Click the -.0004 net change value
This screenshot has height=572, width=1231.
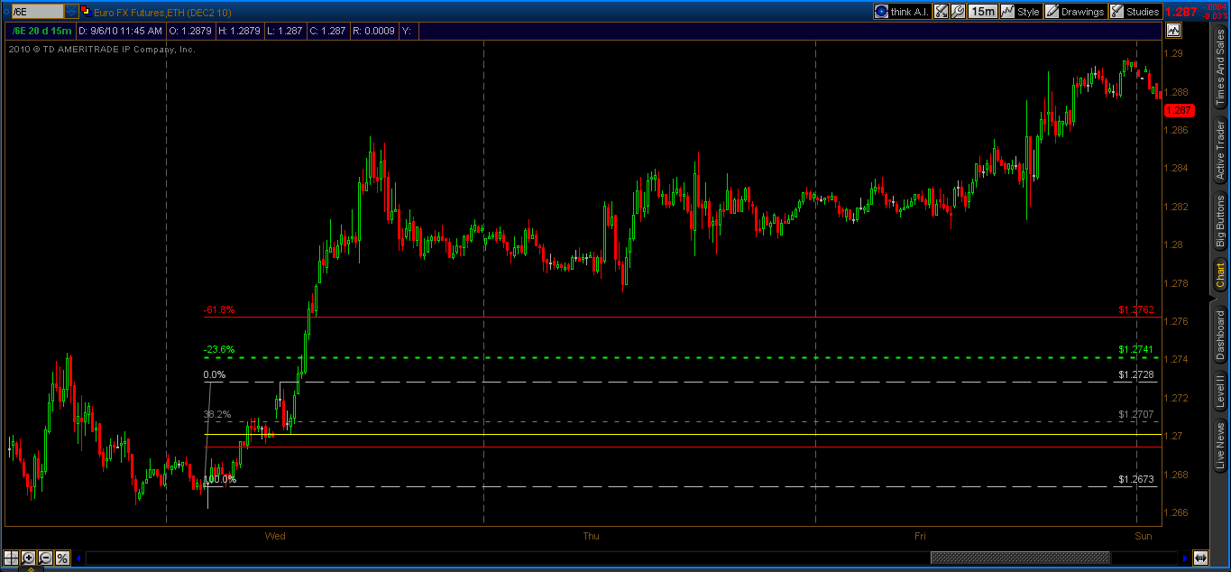(1214, 7)
